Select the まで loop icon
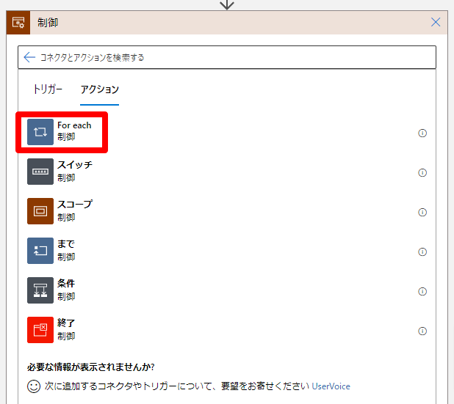The image size is (454, 404). click(x=40, y=251)
